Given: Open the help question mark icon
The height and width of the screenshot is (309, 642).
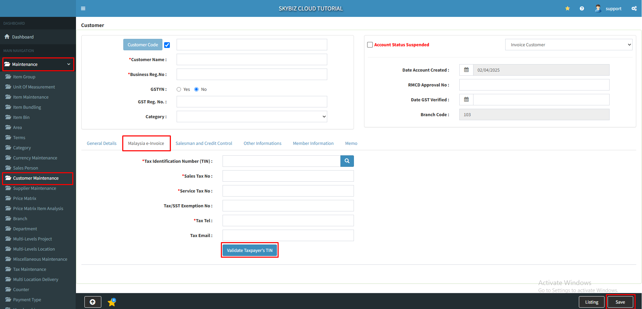Looking at the screenshot, I should [582, 8].
